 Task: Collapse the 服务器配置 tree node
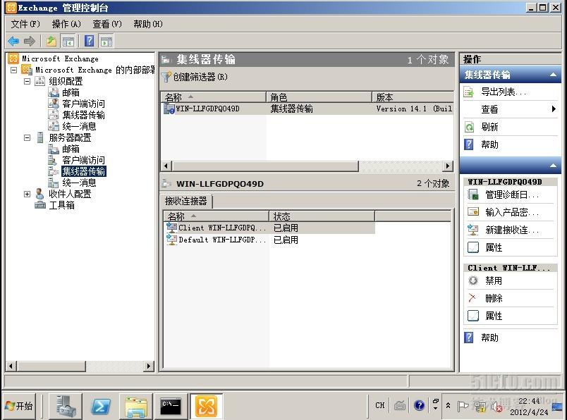point(27,137)
